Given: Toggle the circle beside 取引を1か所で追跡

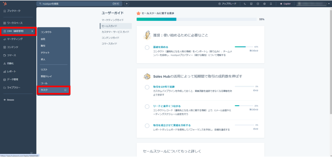Looking at the screenshot, I should (x=147, y=87).
